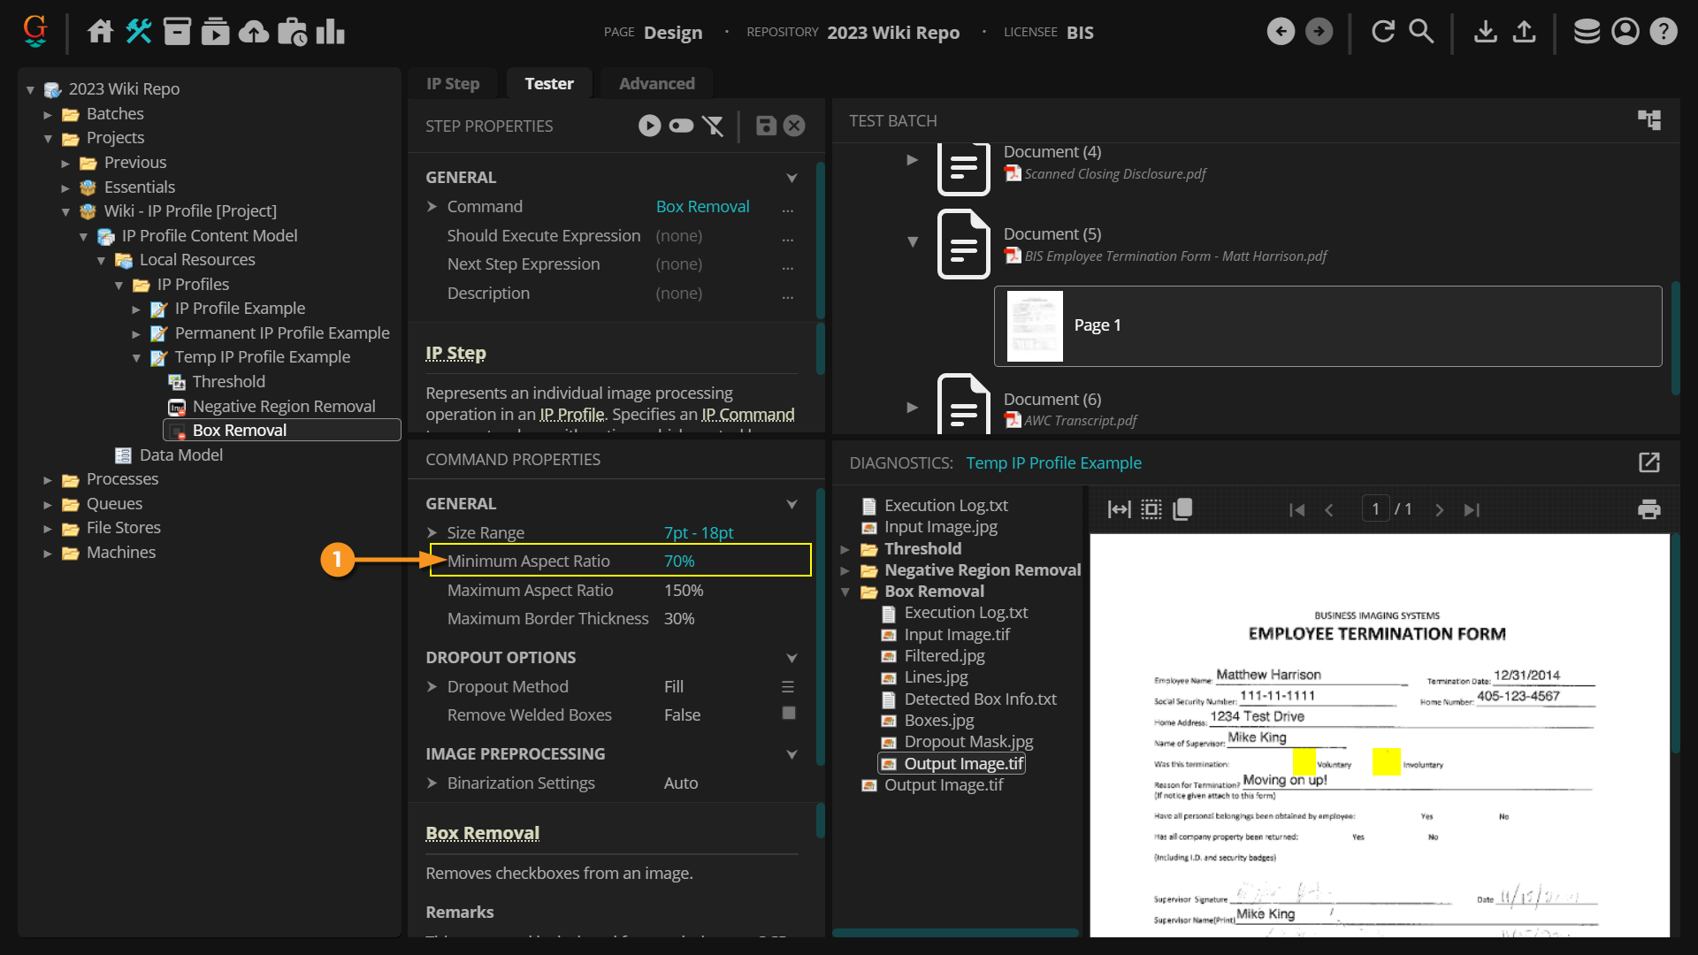Click the yellow Voluntary checkbox on form
Image resolution: width=1698 pixels, height=955 pixels.
(1304, 761)
